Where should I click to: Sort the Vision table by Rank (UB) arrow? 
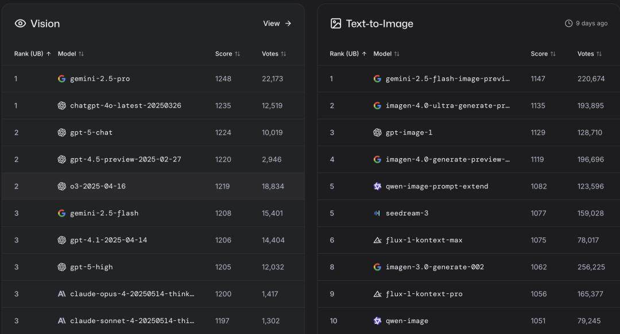(x=49, y=54)
